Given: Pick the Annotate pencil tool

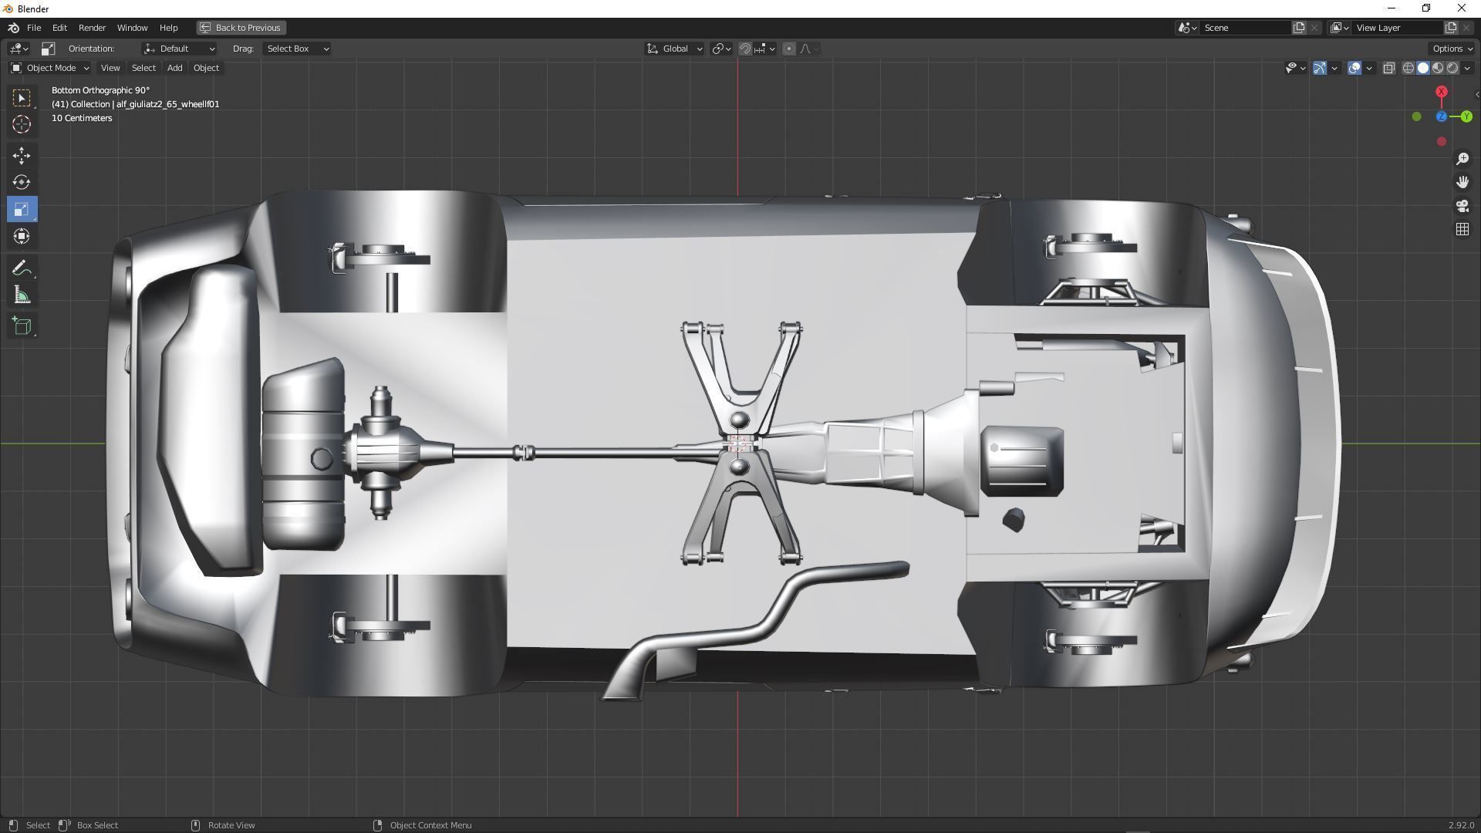Looking at the screenshot, I should click(x=21, y=268).
